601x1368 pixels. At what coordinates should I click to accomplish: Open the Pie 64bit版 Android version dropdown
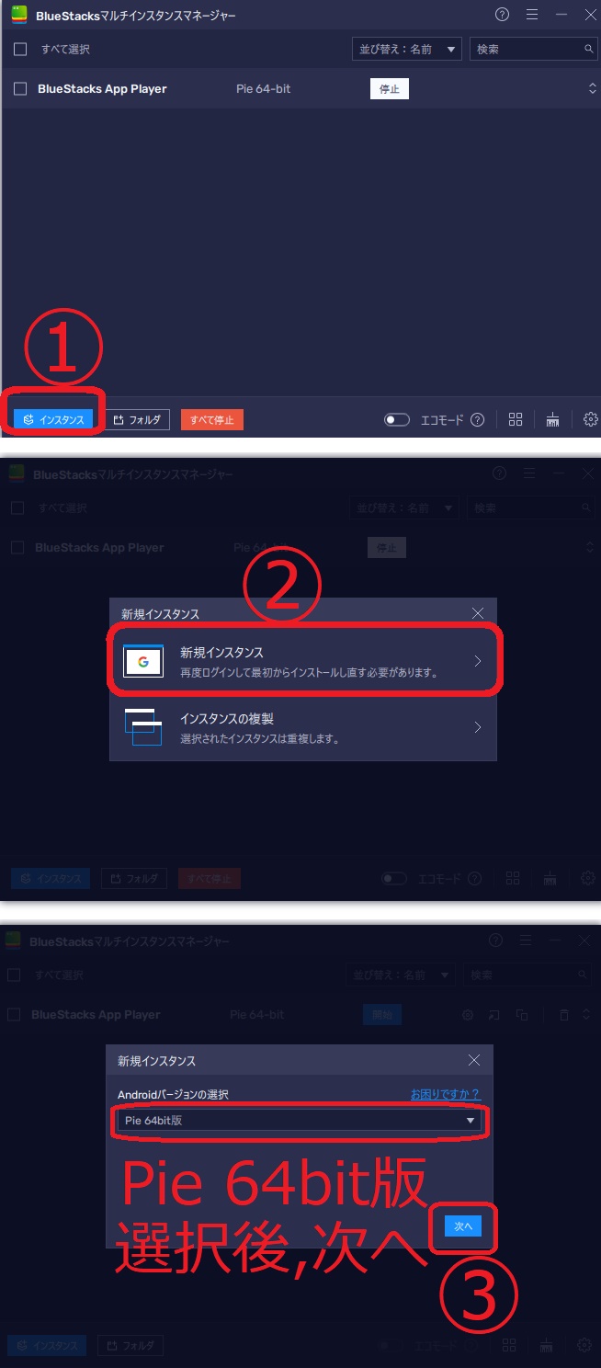coord(299,1121)
